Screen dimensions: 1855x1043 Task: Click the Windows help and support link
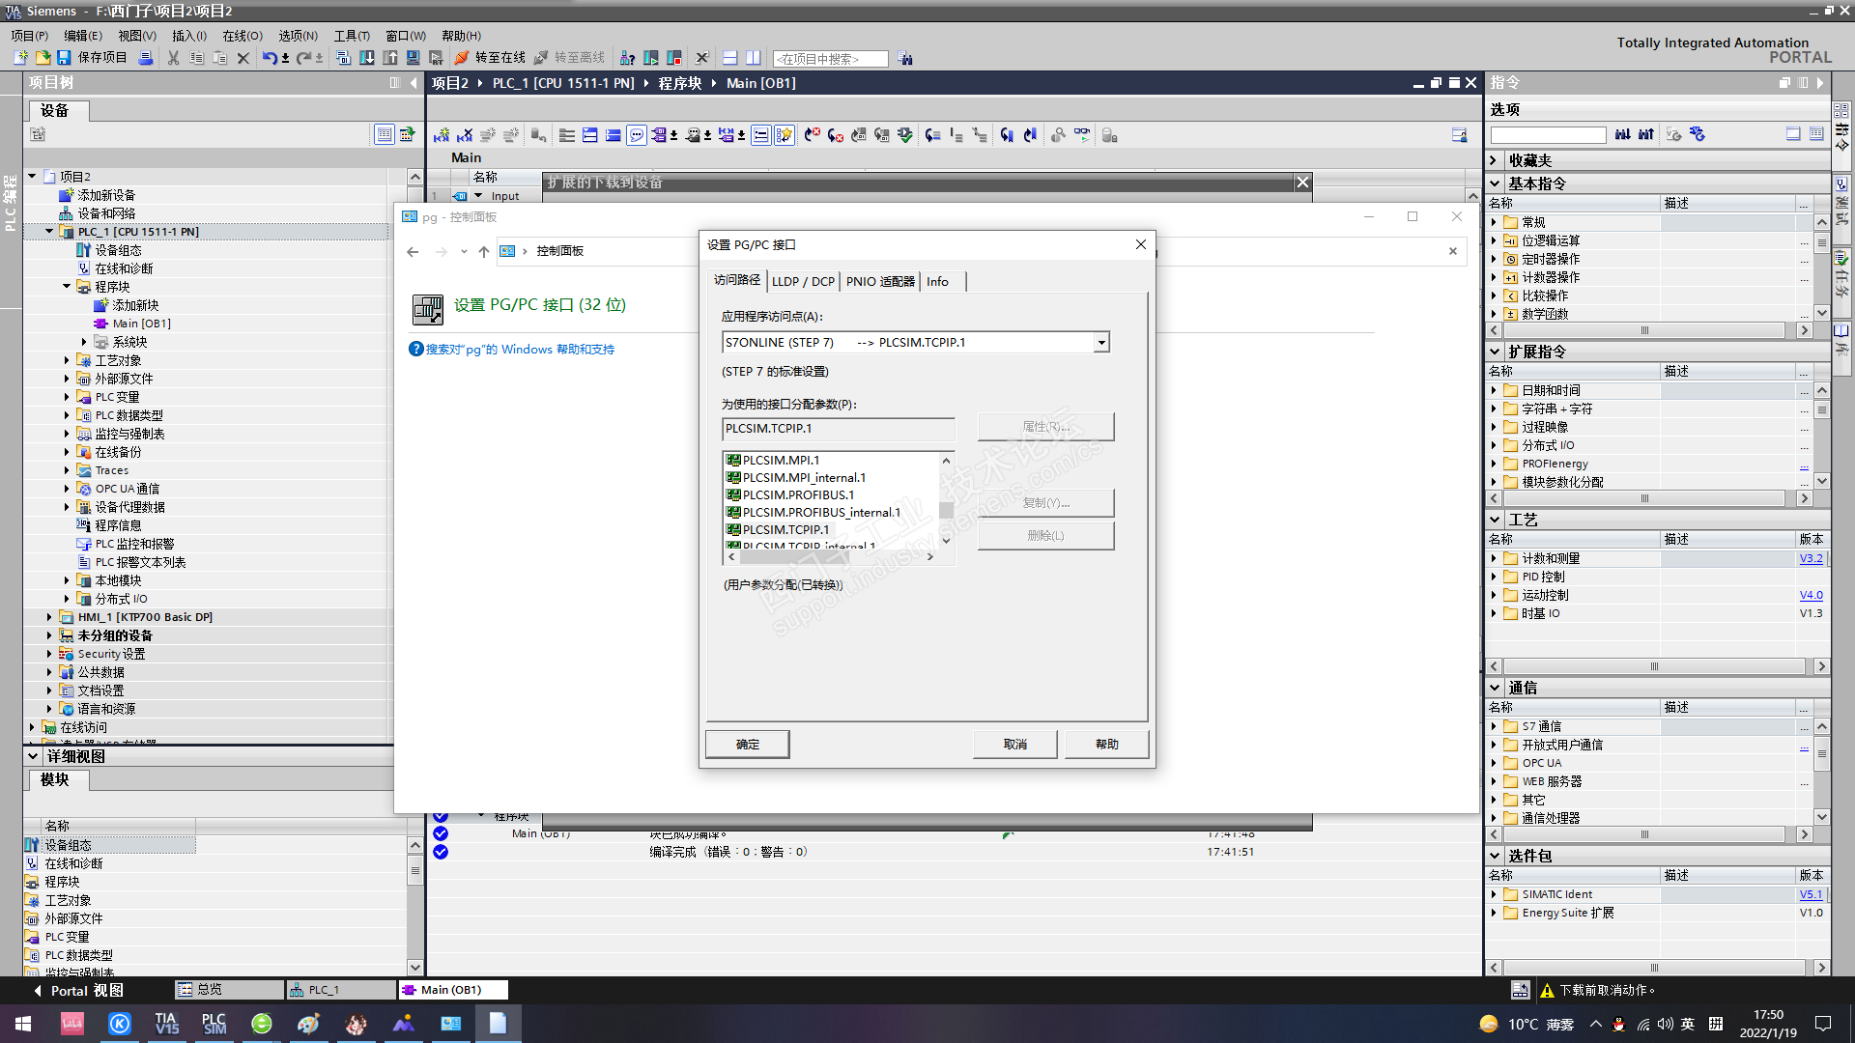coord(520,350)
